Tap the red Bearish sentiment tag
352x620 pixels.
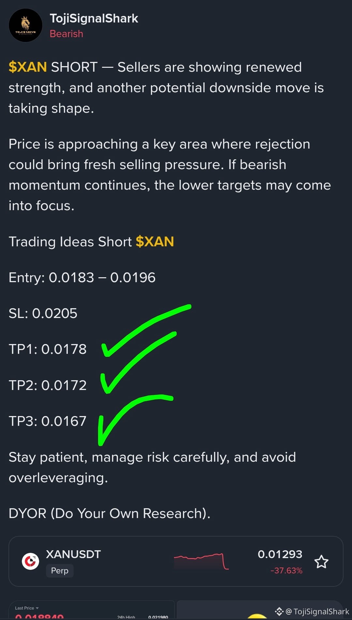coord(66,34)
